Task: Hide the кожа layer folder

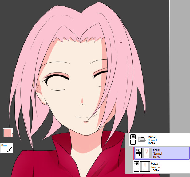Action: (x=133, y=137)
